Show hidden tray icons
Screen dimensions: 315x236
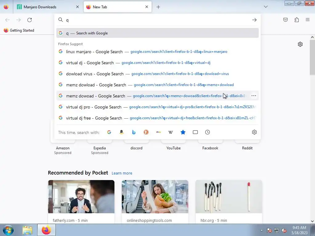pyautogui.click(x=261, y=230)
